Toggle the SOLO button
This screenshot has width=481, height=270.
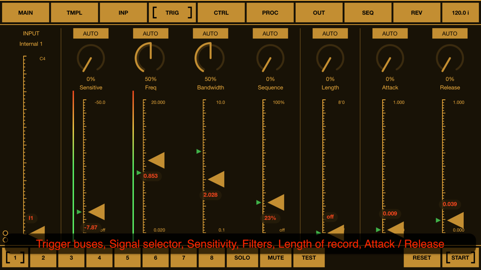pyautogui.click(x=242, y=258)
